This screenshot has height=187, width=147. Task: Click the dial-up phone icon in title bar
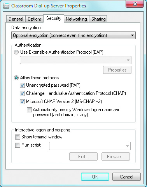[x=6, y=6]
